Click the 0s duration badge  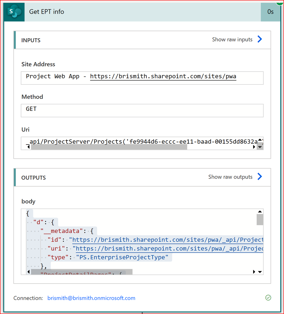pyautogui.click(x=271, y=12)
